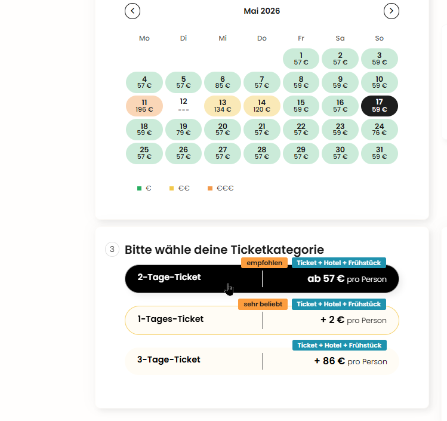Select May 13 priced 134 €

[223, 106]
